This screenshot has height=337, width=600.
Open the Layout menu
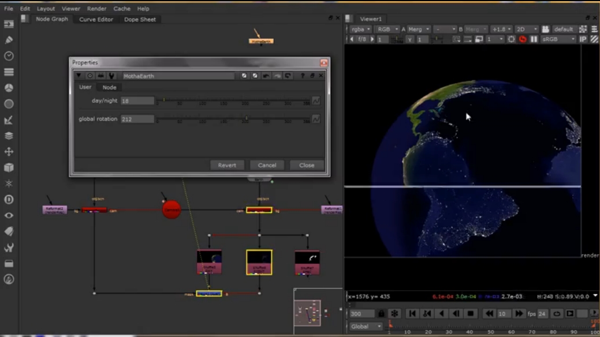point(46,9)
